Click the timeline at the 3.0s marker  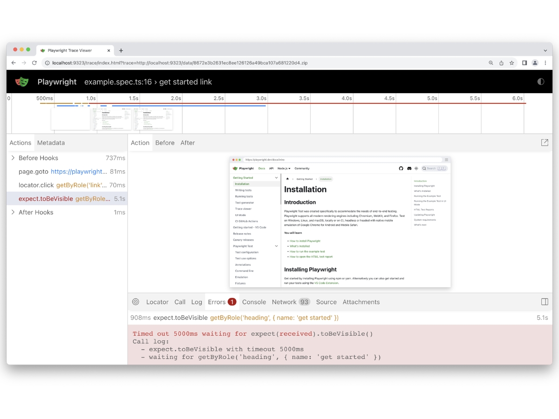coord(261,98)
